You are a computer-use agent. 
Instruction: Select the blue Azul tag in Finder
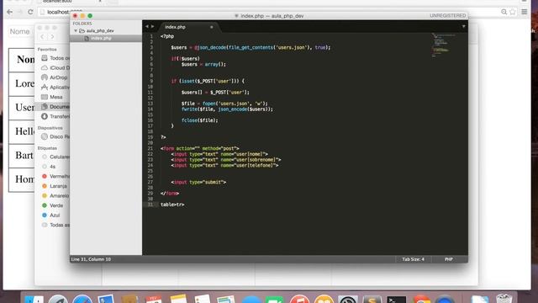point(50,215)
